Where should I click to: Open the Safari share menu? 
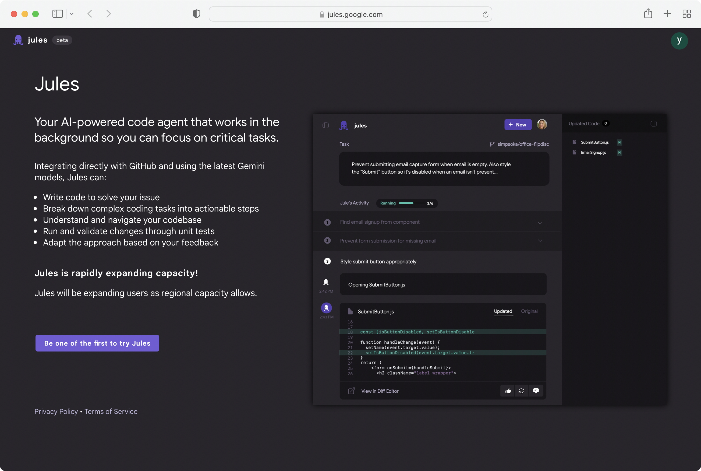(x=648, y=13)
